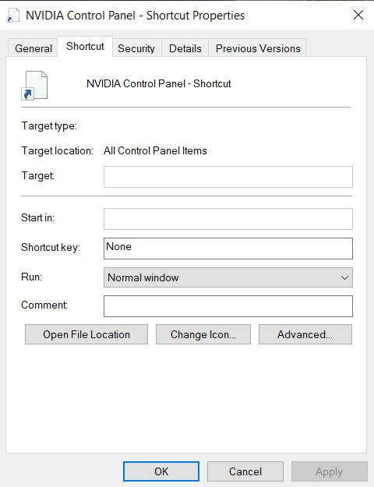
Task: Expand the Run dropdown showing Normal window
Action: pyautogui.click(x=228, y=277)
